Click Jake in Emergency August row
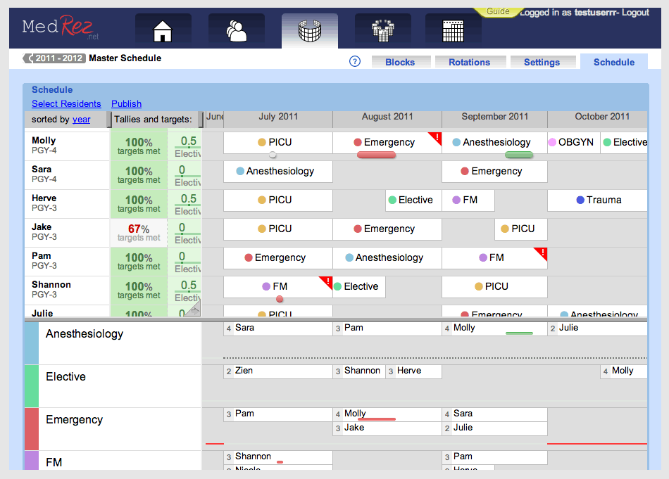669x479 pixels. [x=387, y=428]
